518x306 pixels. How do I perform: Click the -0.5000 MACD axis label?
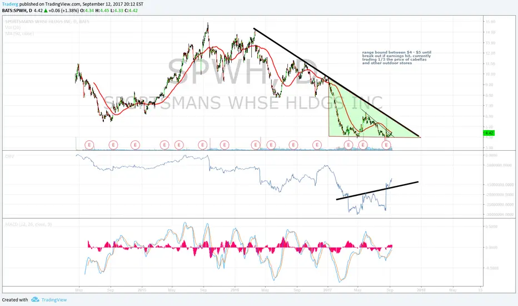pos(492,268)
